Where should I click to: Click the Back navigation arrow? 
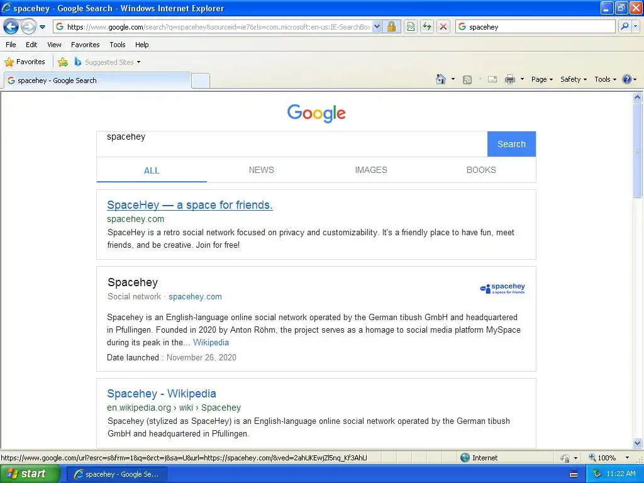[x=11, y=27]
